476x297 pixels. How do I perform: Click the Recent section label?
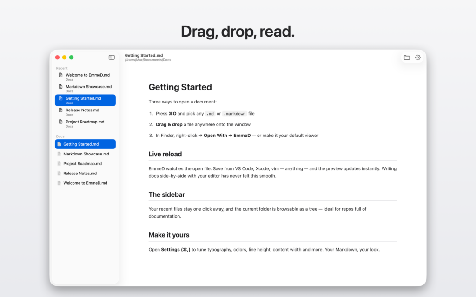click(x=62, y=68)
